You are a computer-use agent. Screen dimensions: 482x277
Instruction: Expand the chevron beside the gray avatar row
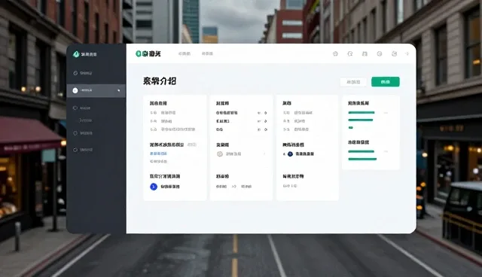pyautogui.click(x=264, y=154)
